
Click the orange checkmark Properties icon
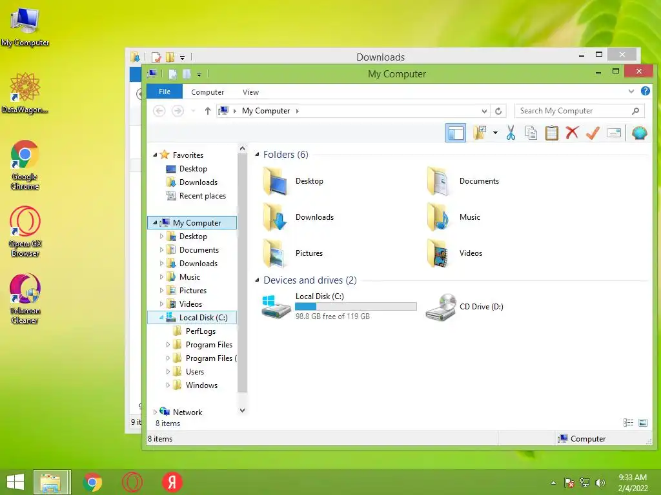pyautogui.click(x=593, y=133)
